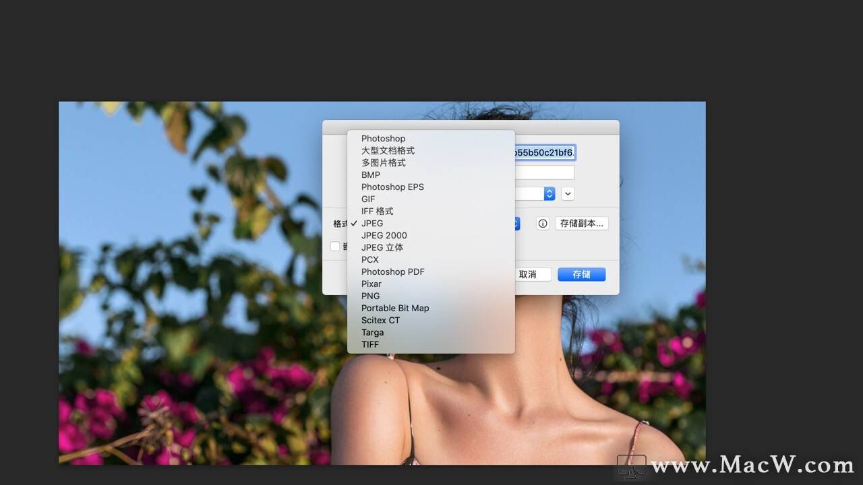Pick Photoshop PDF format option

tap(392, 272)
